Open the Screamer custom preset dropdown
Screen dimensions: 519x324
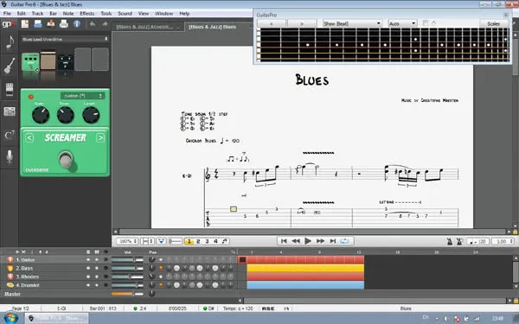point(83,96)
